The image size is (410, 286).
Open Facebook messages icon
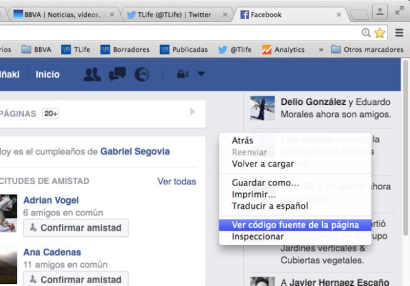[x=117, y=74]
